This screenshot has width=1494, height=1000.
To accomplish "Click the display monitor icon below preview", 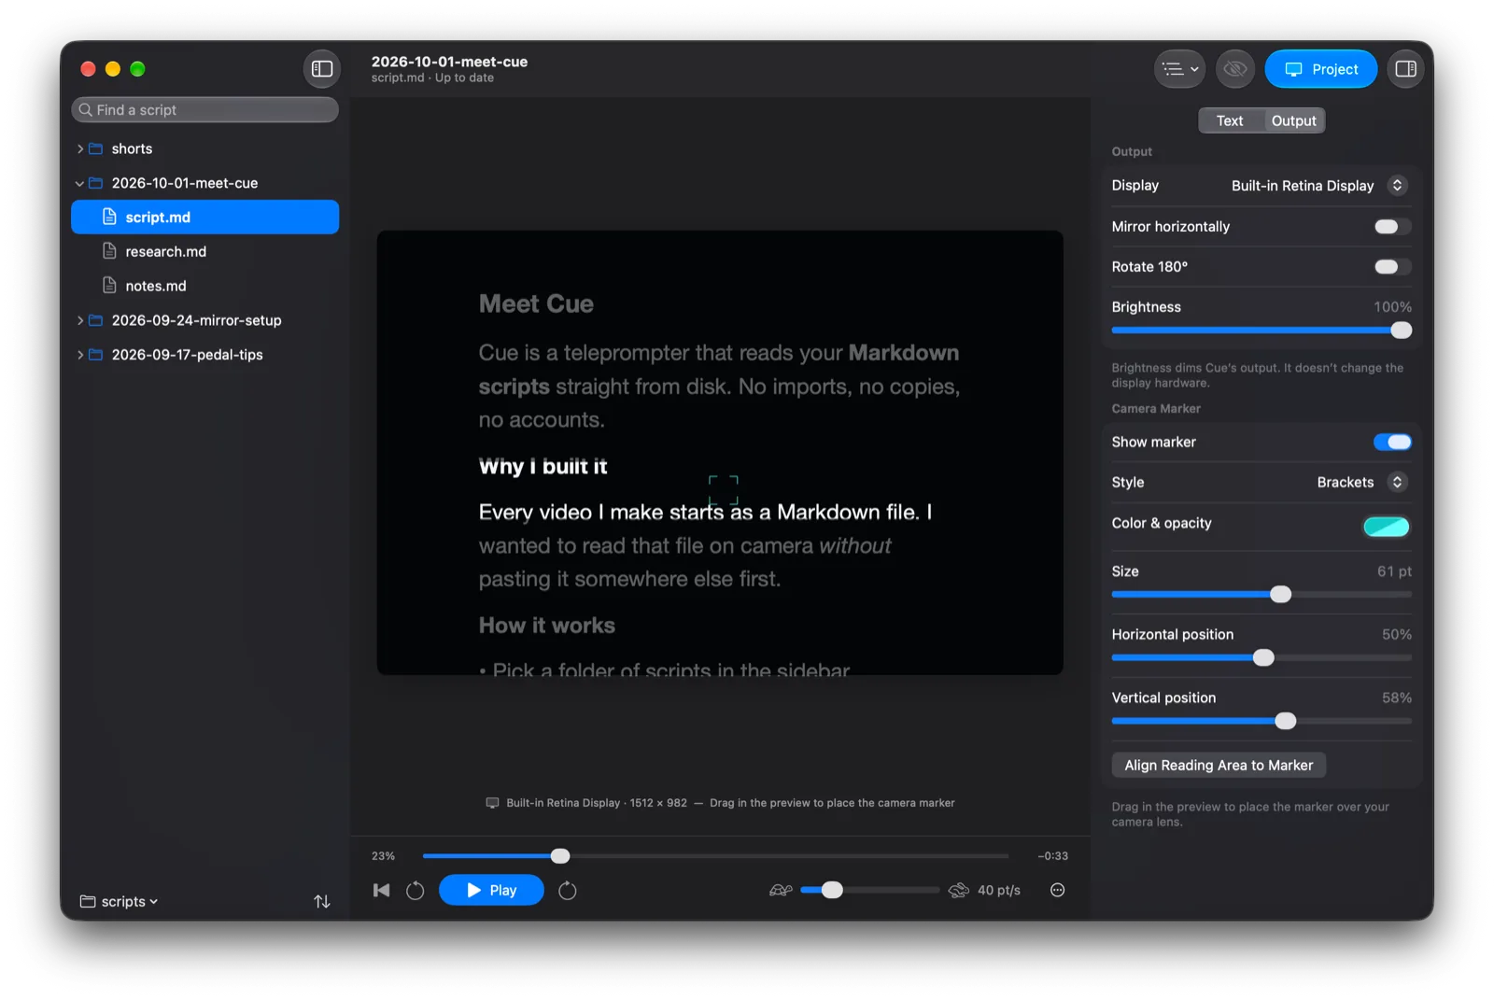I will [x=492, y=803].
